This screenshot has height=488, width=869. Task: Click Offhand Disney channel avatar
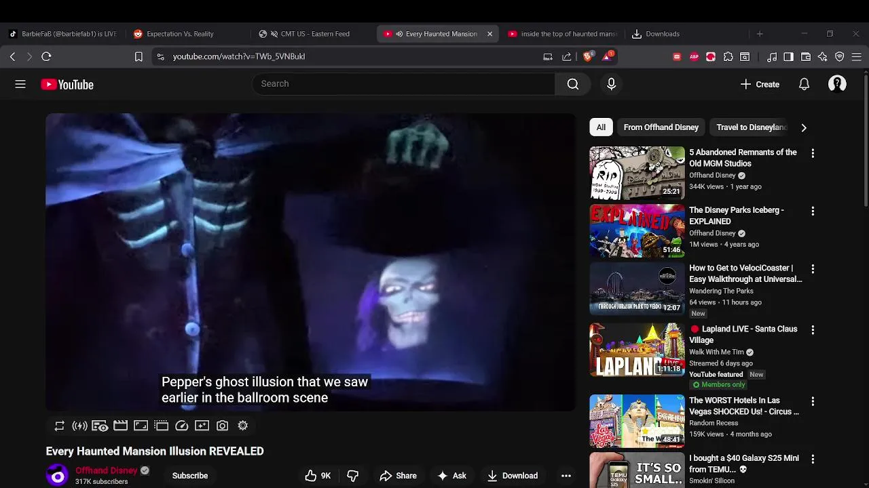[x=57, y=476]
